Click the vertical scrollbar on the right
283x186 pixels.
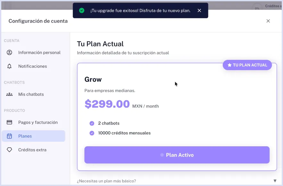point(281,96)
